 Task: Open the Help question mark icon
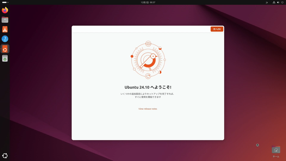pyautogui.click(x=5, y=39)
